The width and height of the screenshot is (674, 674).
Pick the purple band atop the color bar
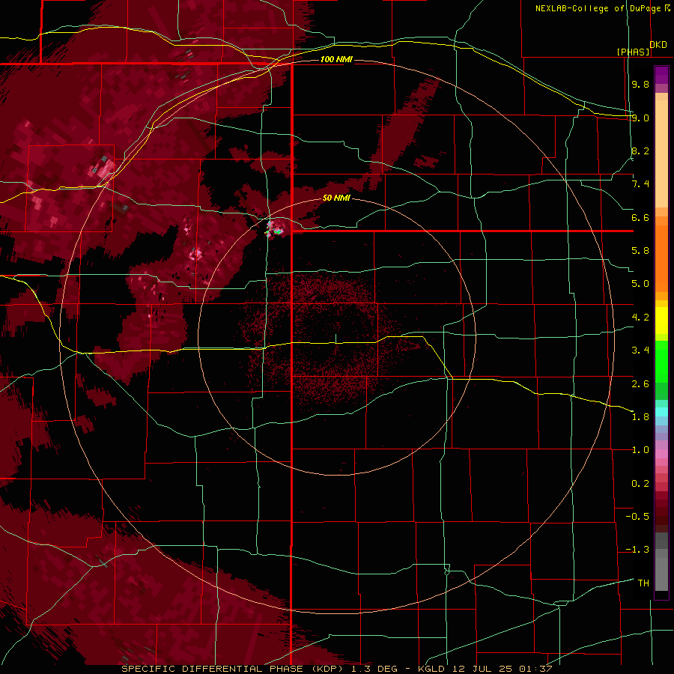tap(661, 75)
